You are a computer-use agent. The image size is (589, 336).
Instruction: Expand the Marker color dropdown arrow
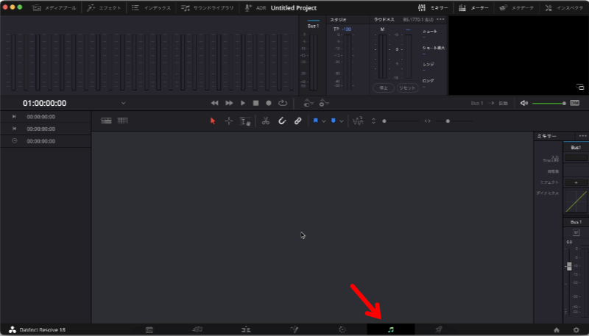(x=342, y=121)
